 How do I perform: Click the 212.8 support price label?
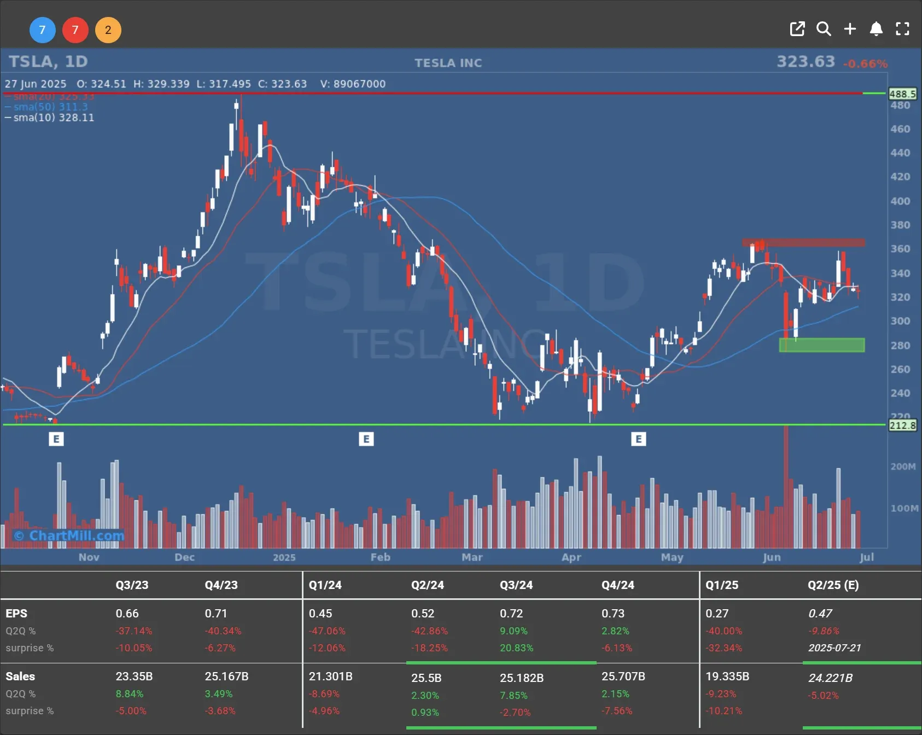click(x=902, y=425)
